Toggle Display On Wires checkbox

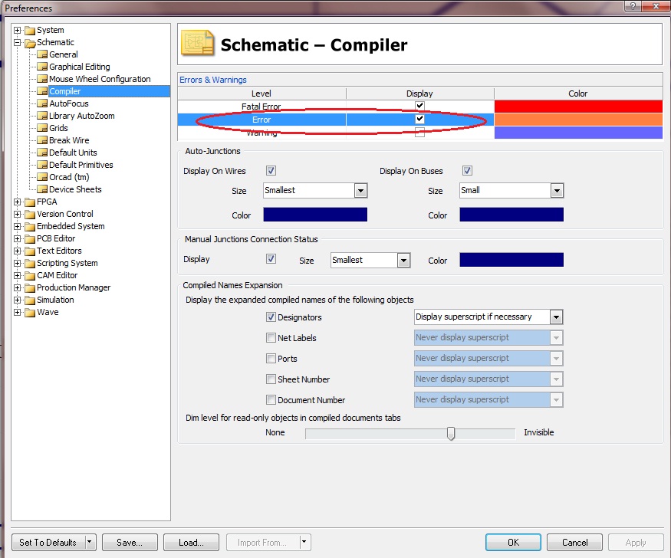point(271,171)
